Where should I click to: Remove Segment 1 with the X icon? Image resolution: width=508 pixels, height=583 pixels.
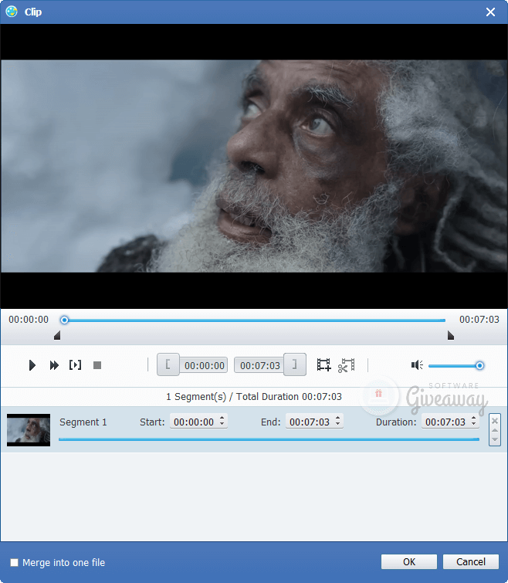tap(495, 420)
